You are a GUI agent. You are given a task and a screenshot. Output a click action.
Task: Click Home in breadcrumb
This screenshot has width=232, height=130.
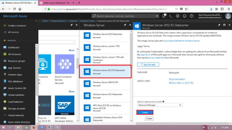point(45,21)
